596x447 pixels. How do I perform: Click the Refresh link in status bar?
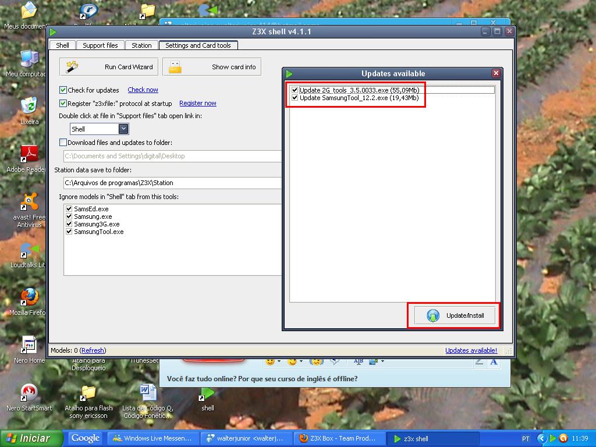[x=93, y=350]
